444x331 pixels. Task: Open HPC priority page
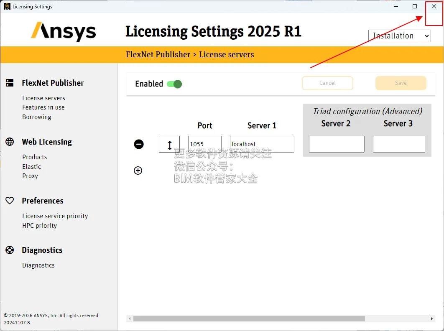[40, 226]
